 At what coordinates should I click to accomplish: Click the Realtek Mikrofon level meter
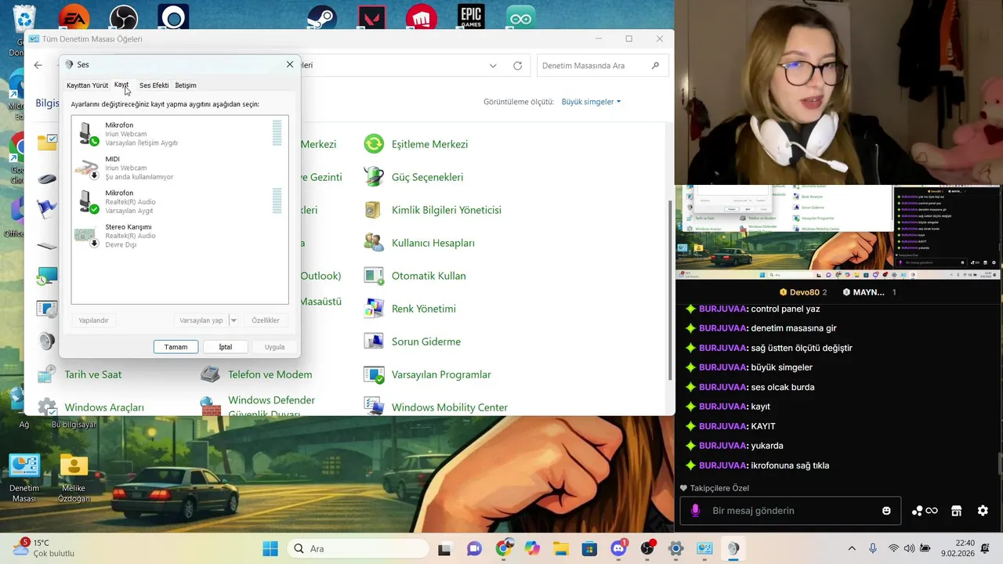[x=277, y=201]
